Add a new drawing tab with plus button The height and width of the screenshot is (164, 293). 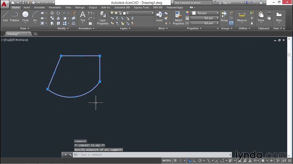coord(35,34)
